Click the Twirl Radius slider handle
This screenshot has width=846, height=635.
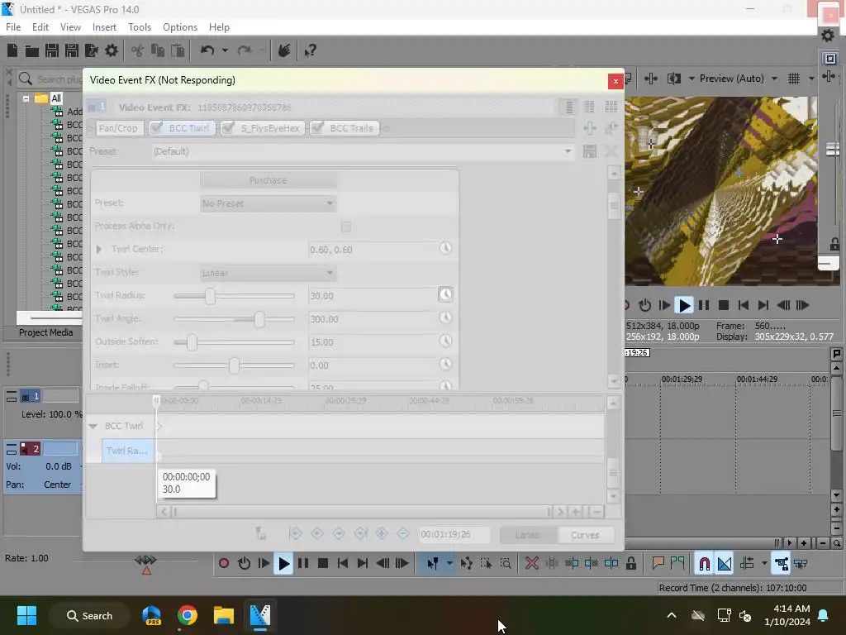210,296
